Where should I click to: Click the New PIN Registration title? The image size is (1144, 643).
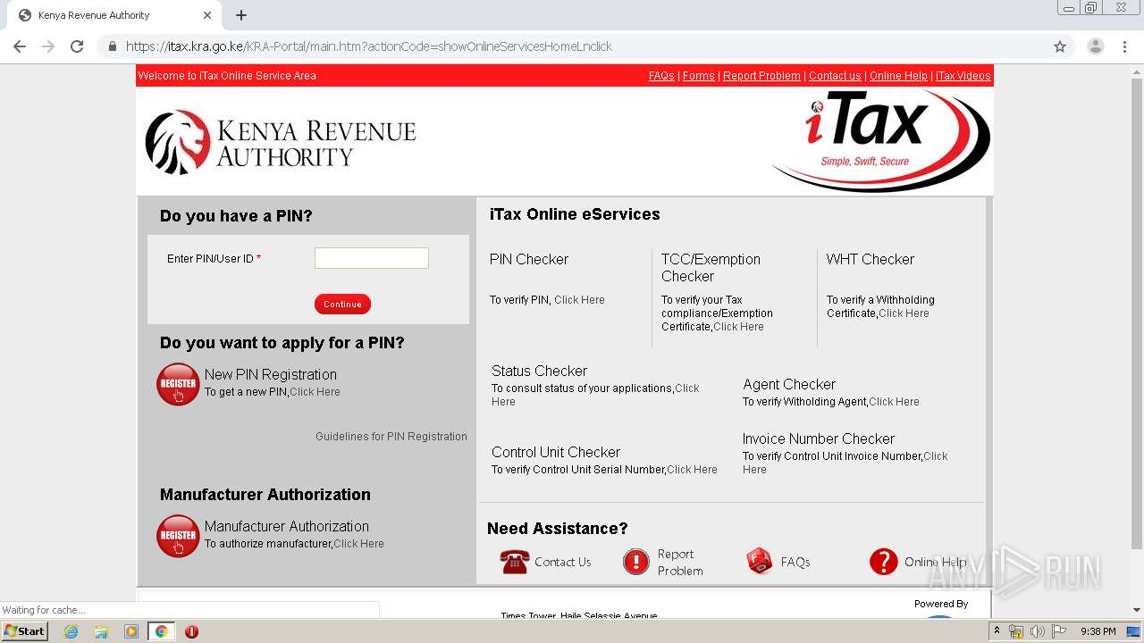(x=271, y=374)
